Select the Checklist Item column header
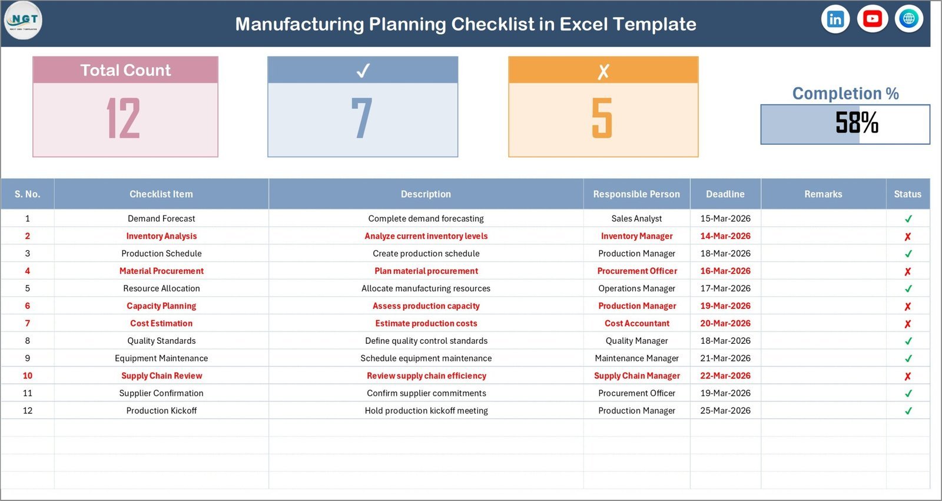 click(x=161, y=194)
